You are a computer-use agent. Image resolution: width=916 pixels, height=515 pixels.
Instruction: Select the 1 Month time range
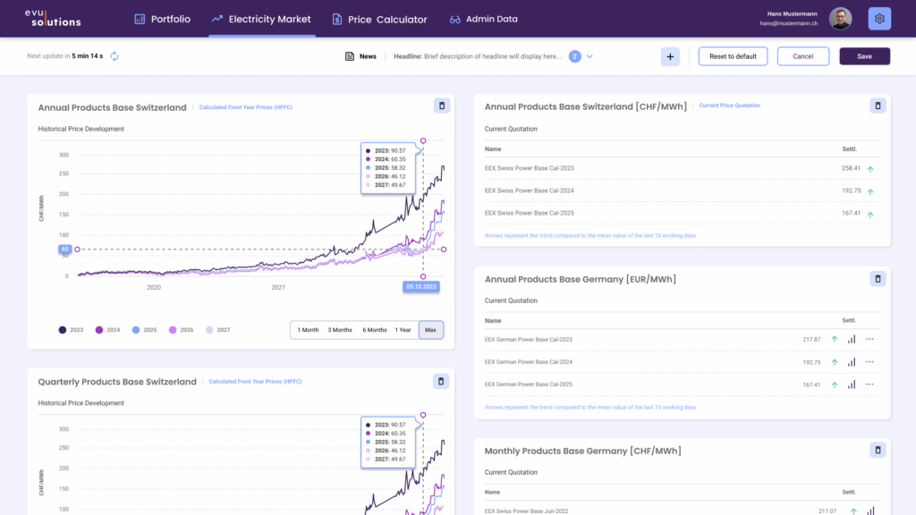tap(308, 330)
